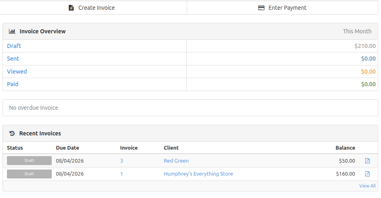
Task: Click the $210.00 draft total amount
Action: pyautogui.click(x=365, y=46)
